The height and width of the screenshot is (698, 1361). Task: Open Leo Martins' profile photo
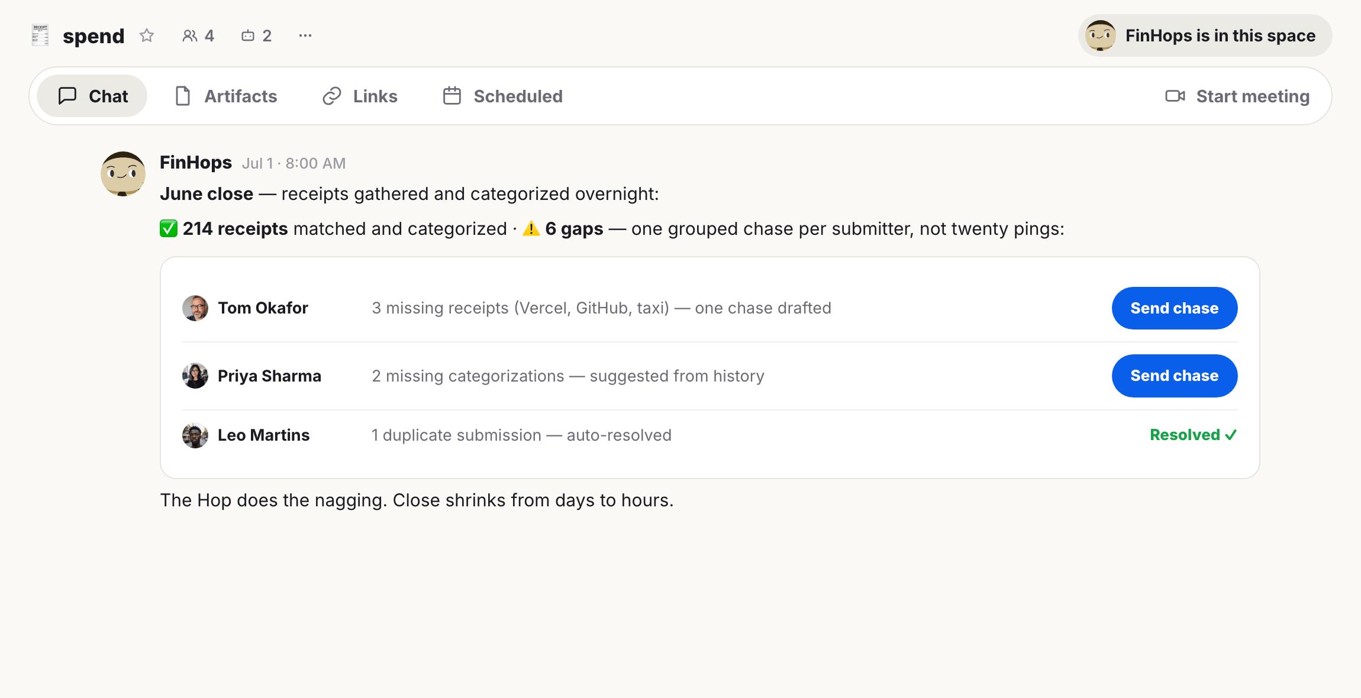(195, 435)
